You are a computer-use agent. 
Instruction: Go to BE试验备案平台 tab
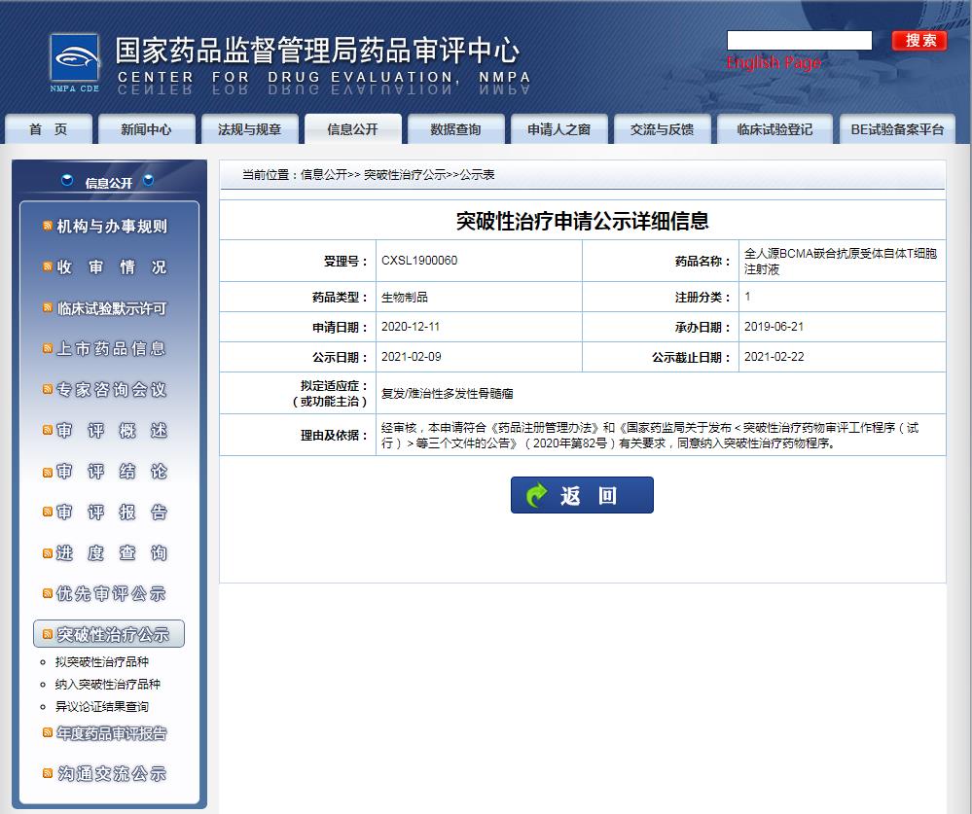pos(897,129)
